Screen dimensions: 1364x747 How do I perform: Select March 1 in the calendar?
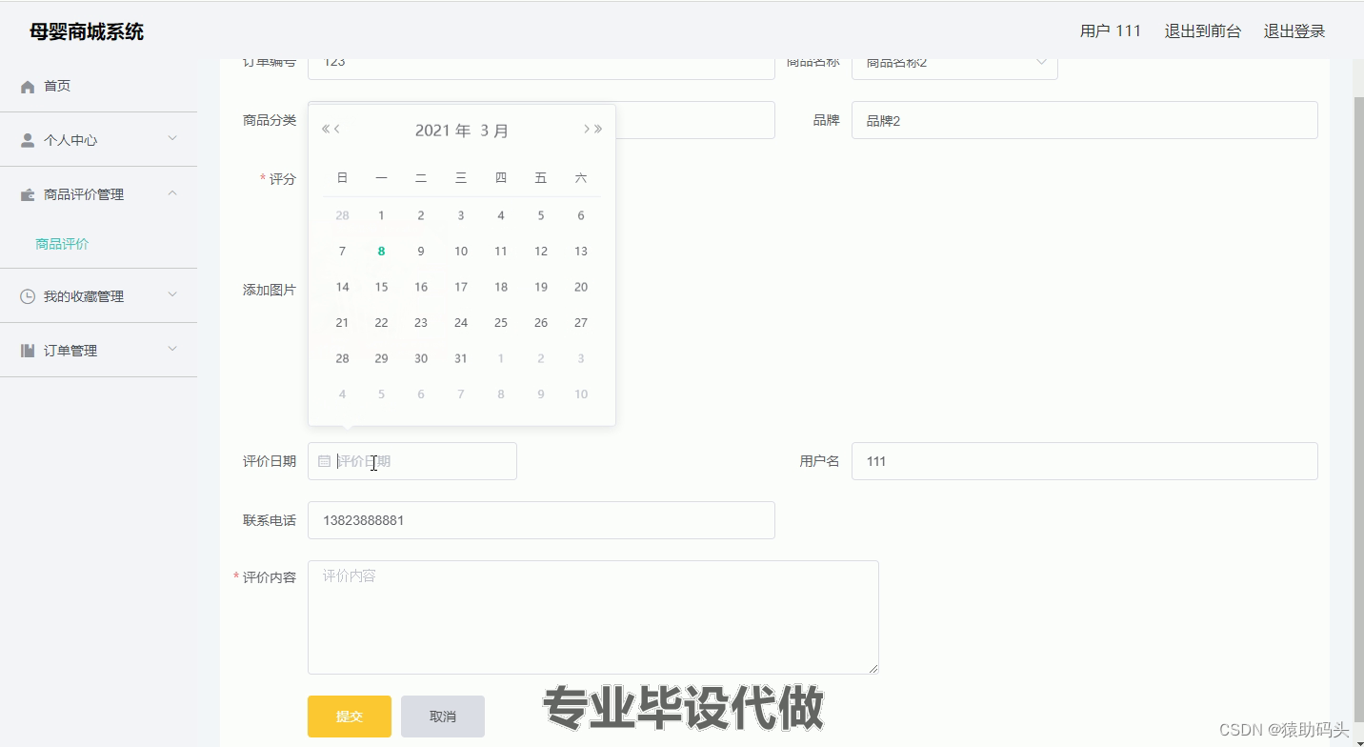(x=381, y=215)
